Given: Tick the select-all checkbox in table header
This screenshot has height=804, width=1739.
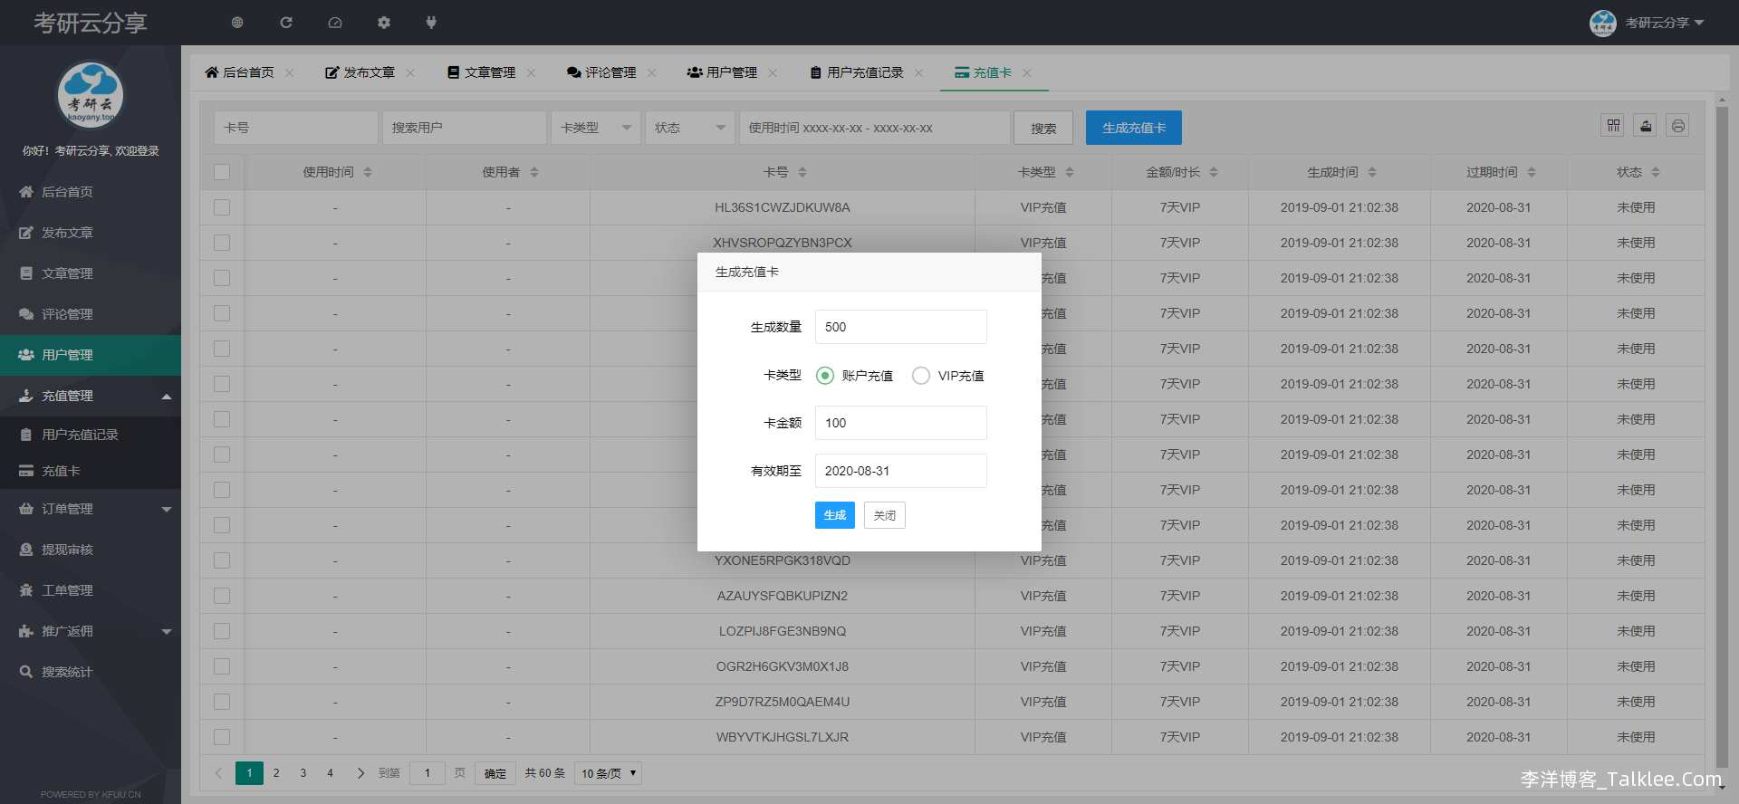Looking at the screenshot, I should [222, 172].
